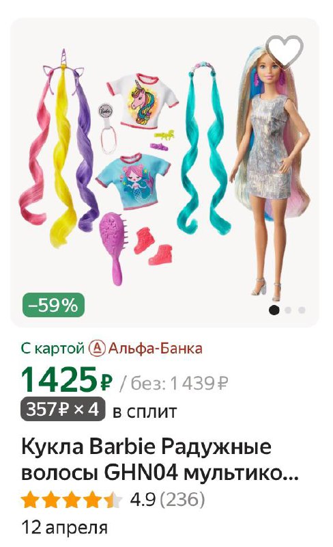The image size is (333, 547).
Task: Open the 4.9 (236) reviews count
Action: pyautogui.click(x=168, y=500)
